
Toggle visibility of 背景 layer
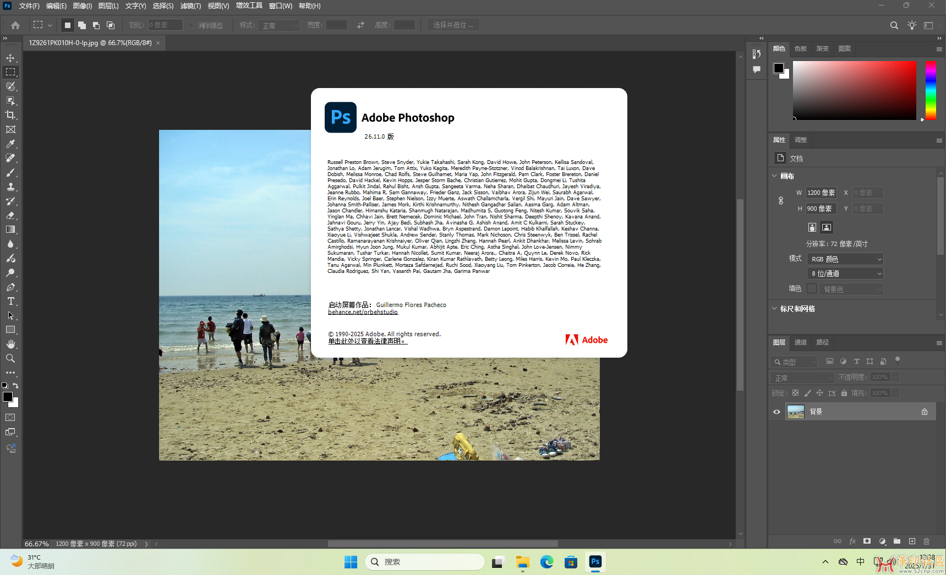(777, 412)
